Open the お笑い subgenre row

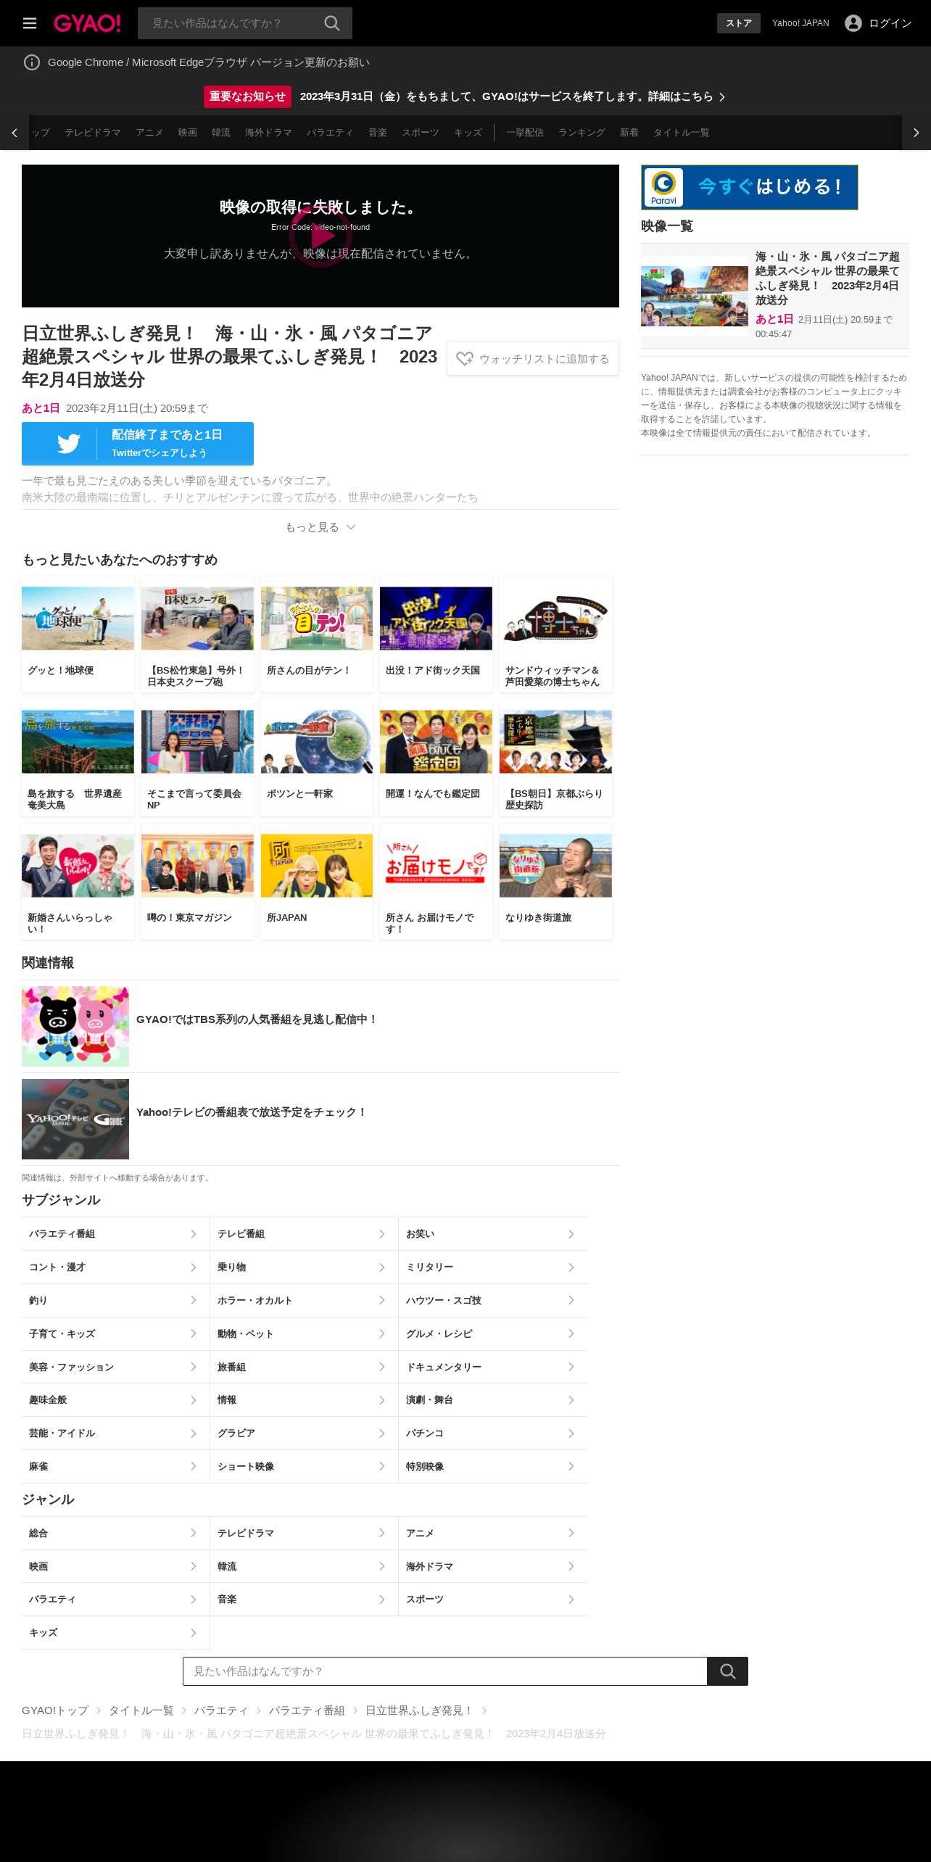(493, 1234)
